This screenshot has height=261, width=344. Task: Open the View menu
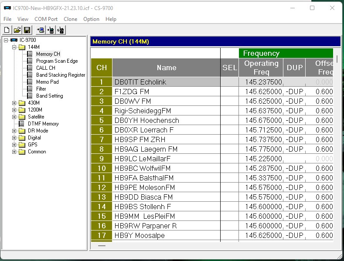point(23,19)
